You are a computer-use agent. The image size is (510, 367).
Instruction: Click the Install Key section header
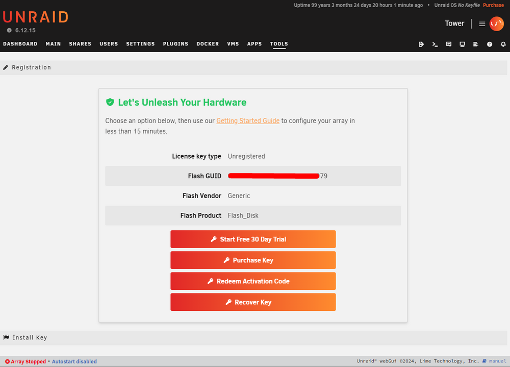tap(253, 338)
